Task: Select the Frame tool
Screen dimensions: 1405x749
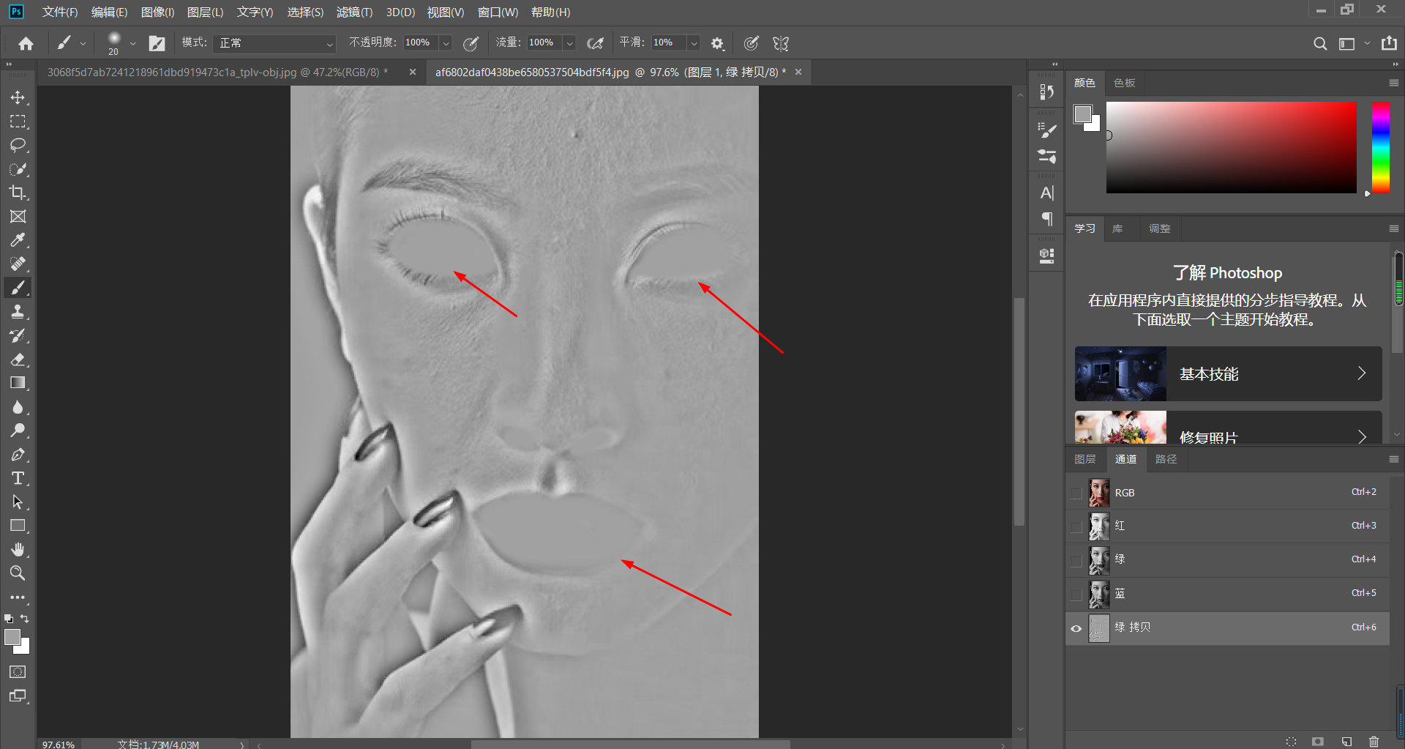Action: click(x=18, y=217)
